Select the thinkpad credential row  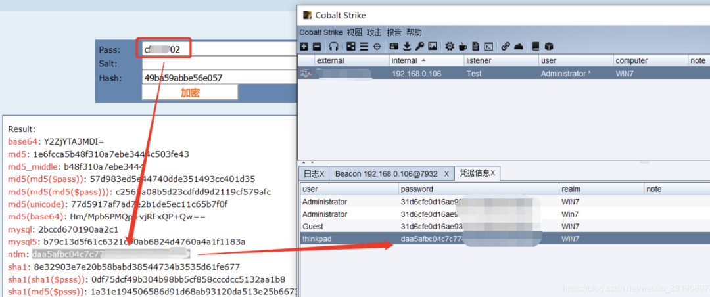(505, 239)
